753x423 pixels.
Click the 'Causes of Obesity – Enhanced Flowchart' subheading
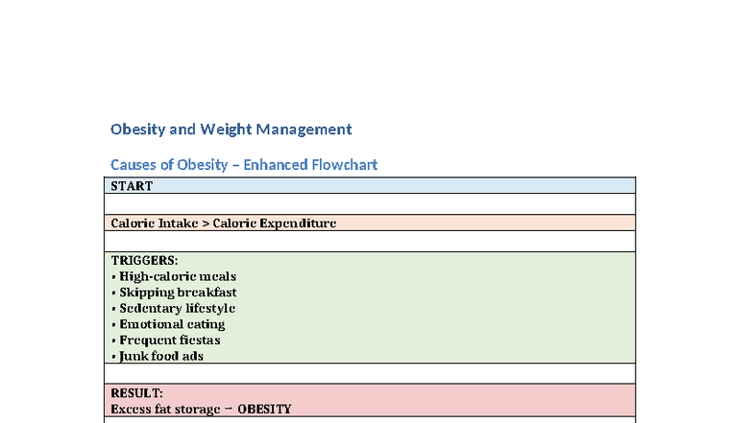tap(244, 165)
